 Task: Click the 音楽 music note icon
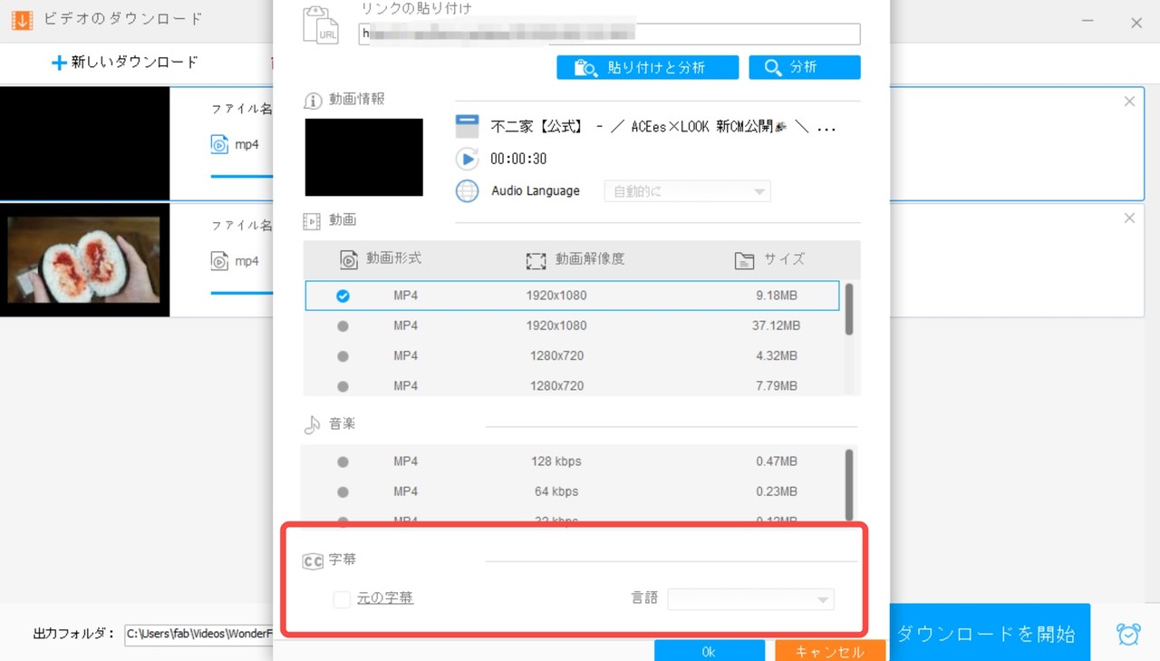point(312,423)
